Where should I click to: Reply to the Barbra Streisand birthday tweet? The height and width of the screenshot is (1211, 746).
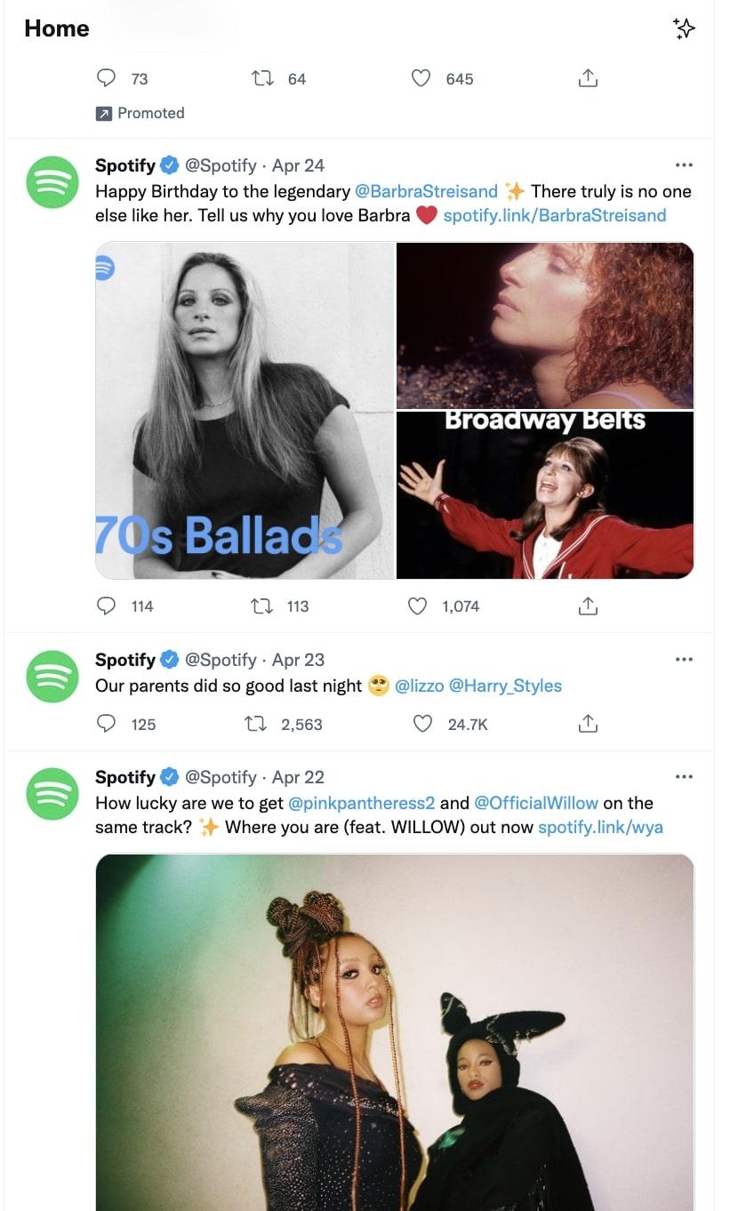click(x=106, y=606)
